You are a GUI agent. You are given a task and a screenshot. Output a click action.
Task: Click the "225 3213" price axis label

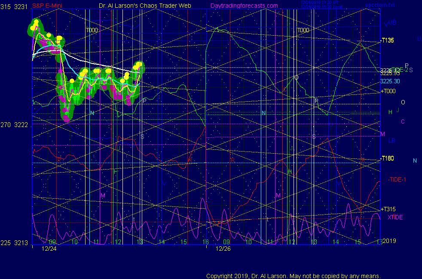point(14,243)
